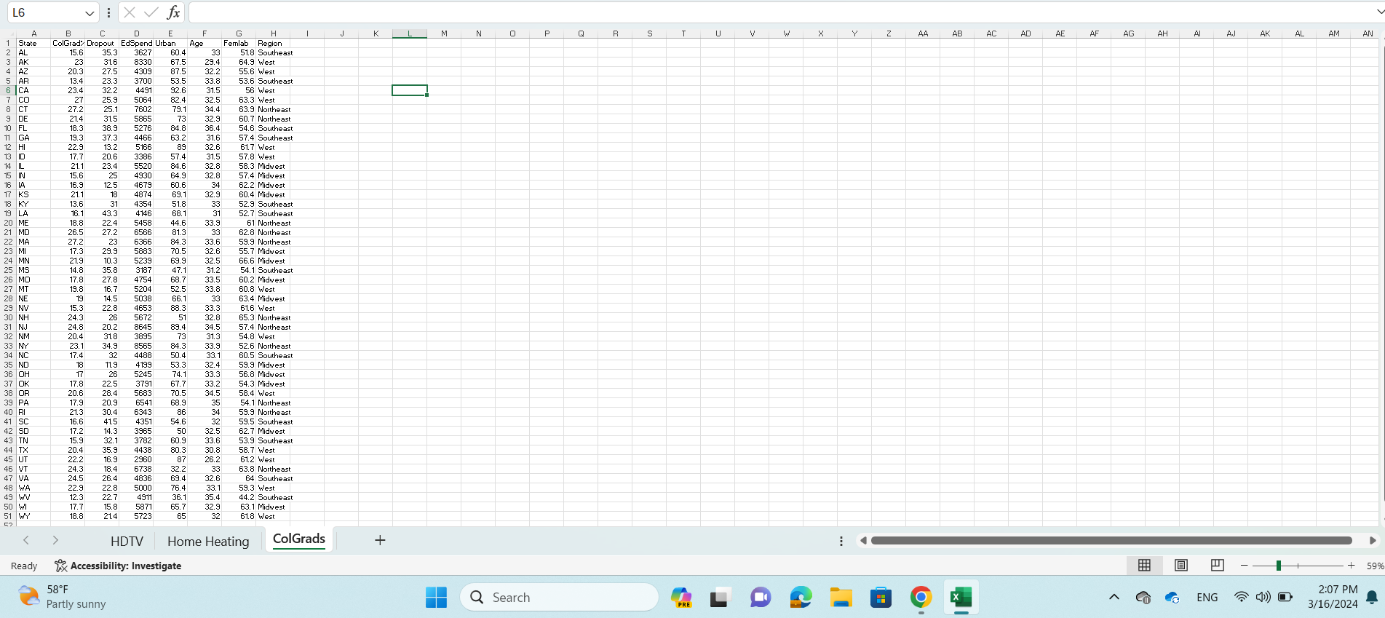Switch to Page Break Preview view
Viewport: 1385px width, 618px height.
[x=1217, y=566]
